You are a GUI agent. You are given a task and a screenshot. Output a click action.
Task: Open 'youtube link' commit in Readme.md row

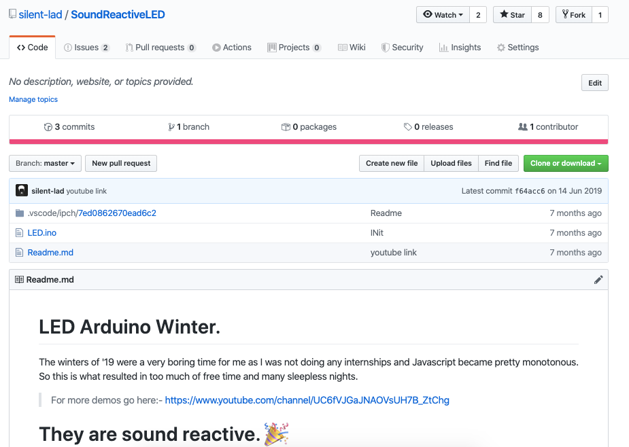(394, 253)
